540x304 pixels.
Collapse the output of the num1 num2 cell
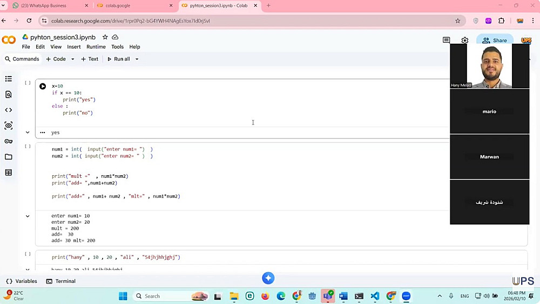tap(28, 216)
